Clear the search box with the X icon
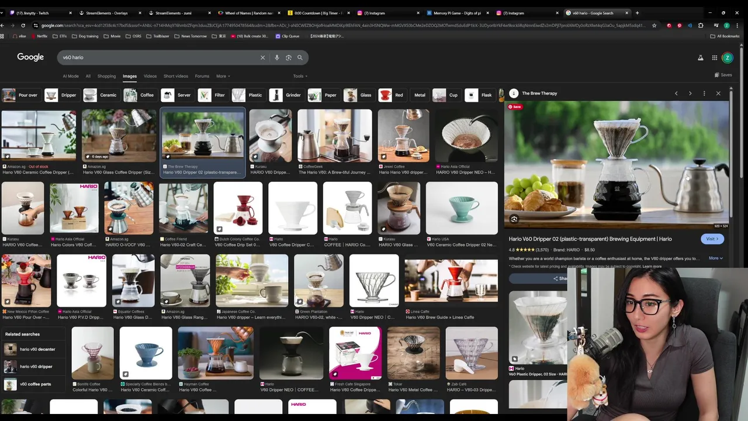Screen dimensions: 748x421 pyautogui.click(x=262, y=57)
